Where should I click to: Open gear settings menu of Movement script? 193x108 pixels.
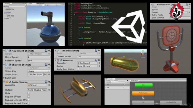coord(49,51)
